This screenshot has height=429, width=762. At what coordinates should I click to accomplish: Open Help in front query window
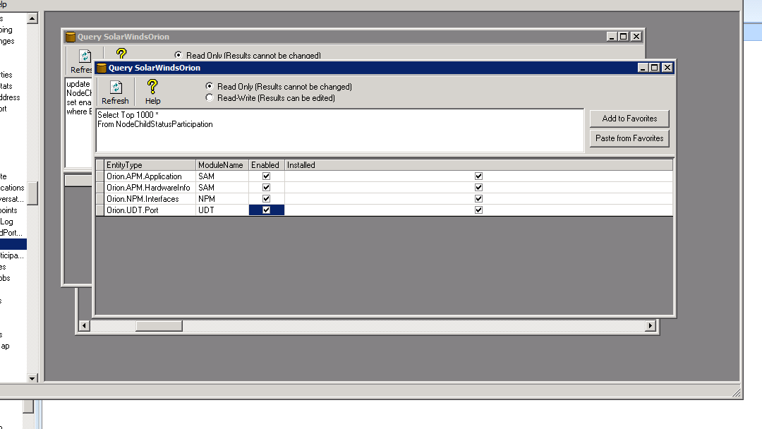(152, 92)
